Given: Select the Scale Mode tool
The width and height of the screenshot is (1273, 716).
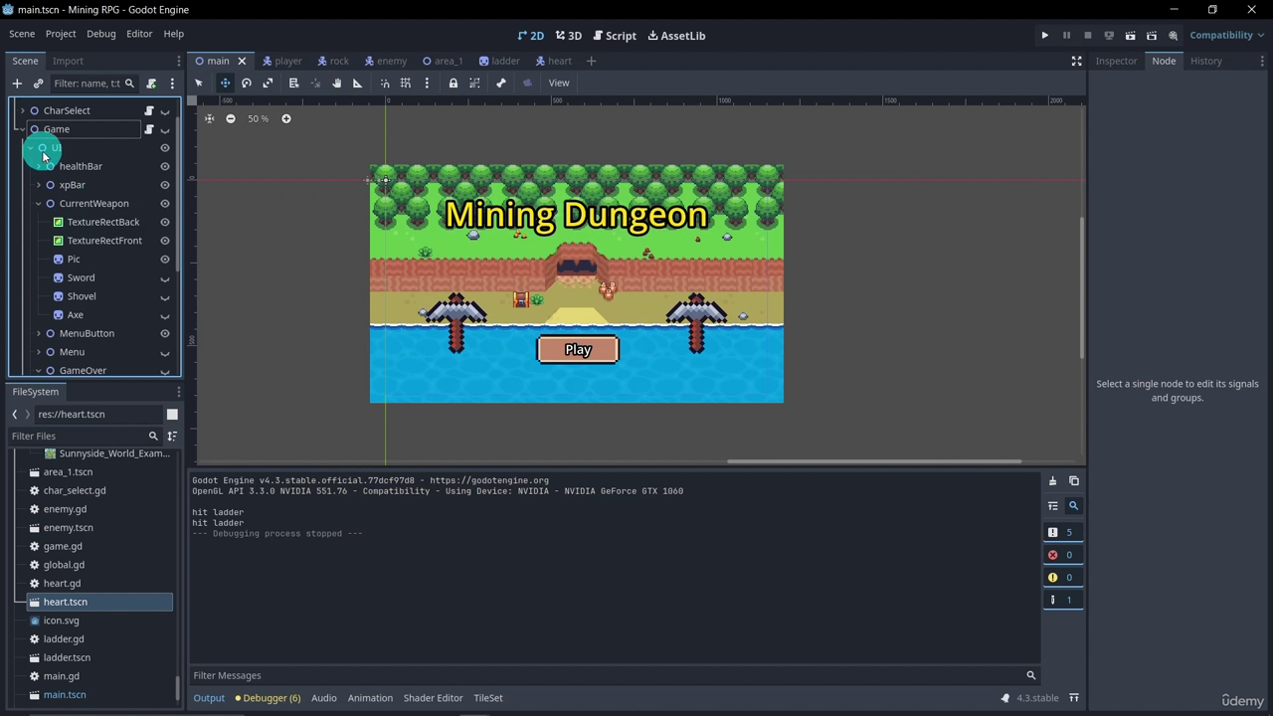Looking at the screenshot, I should pyautogui.click(x=268, y=83).
